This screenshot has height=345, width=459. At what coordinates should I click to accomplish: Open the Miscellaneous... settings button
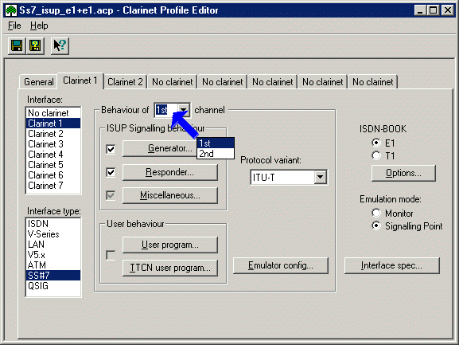pyautogui.click(x=169, y=195)
